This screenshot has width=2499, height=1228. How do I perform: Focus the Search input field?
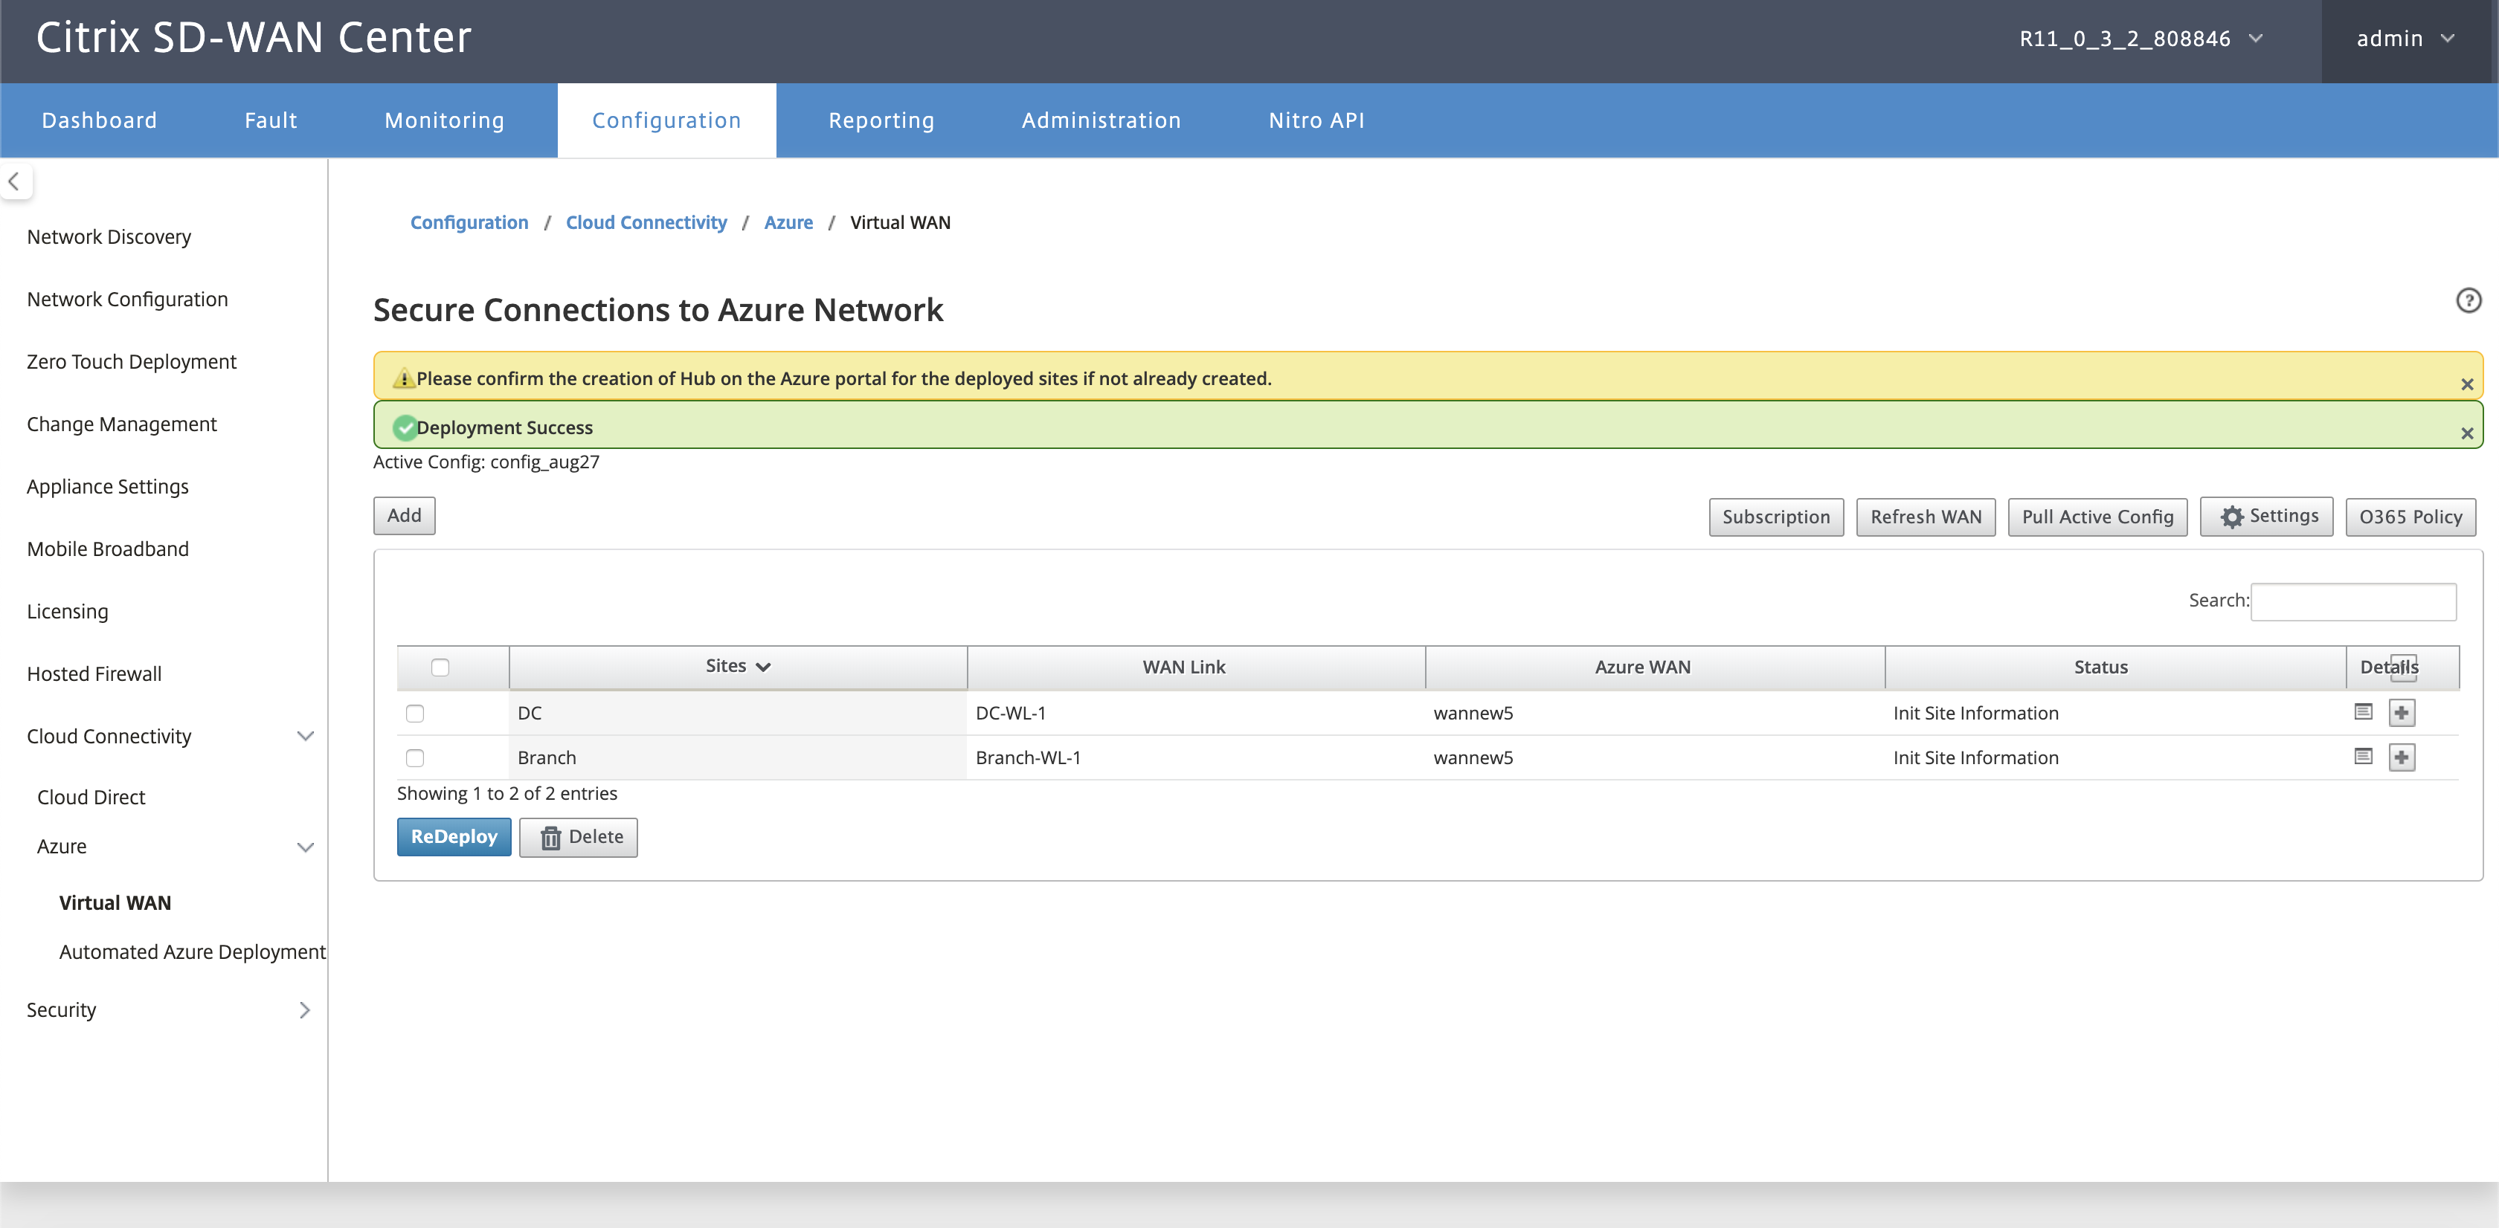(x=2352, y=601)
